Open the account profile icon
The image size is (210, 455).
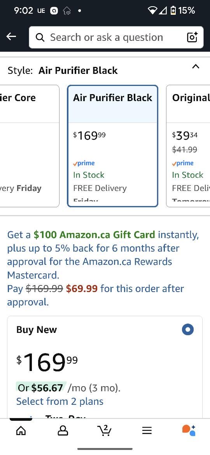(63, 430)
